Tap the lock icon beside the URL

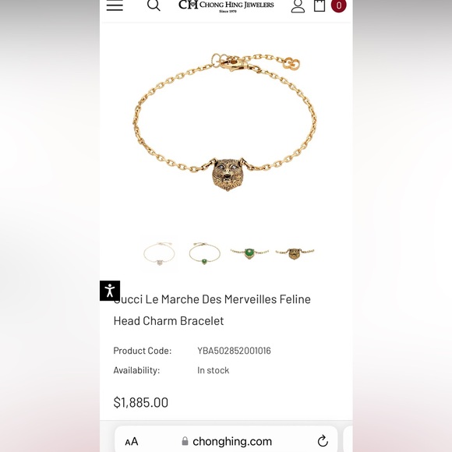tap(185, 441)
